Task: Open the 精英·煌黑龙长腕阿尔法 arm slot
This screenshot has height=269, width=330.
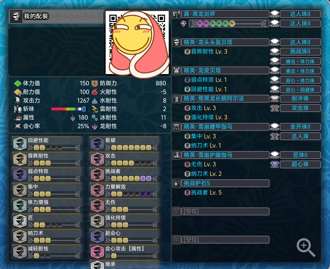Action: 225,98
